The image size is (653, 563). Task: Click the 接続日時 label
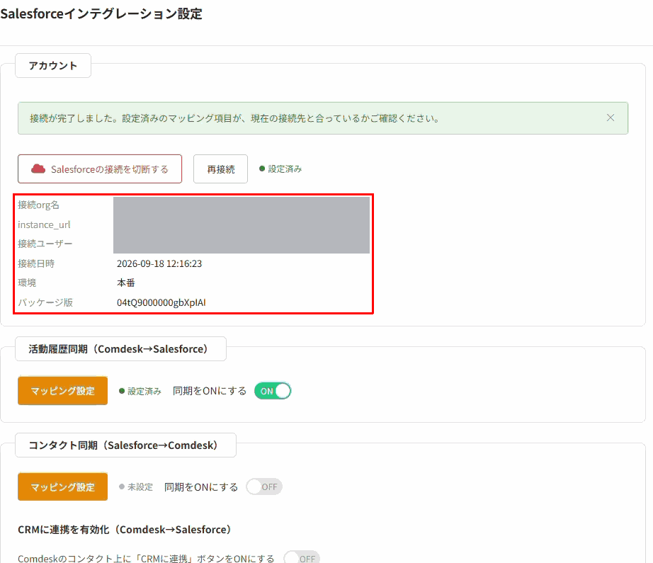point(36,263)
